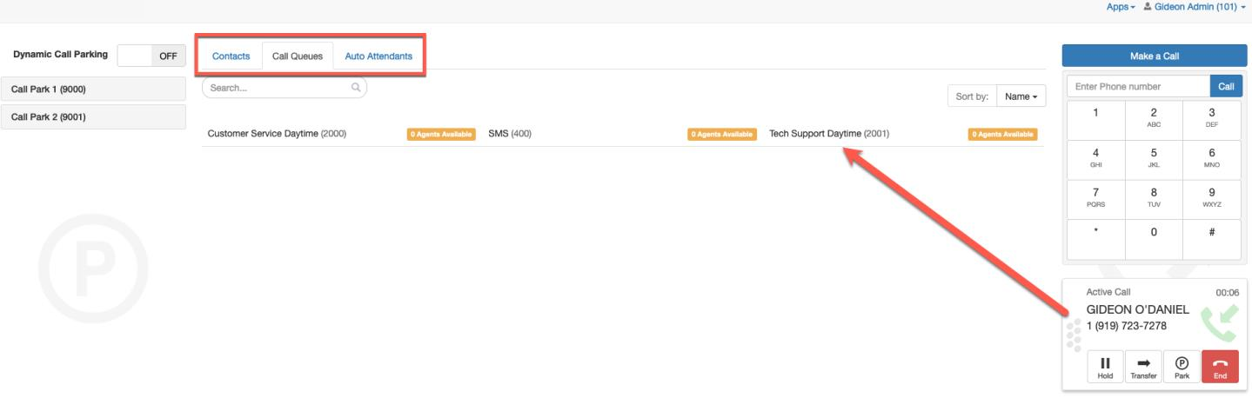Switch to Auto Attendants tab
Screen dimensions: 1252x418
(x=378, y=56)
